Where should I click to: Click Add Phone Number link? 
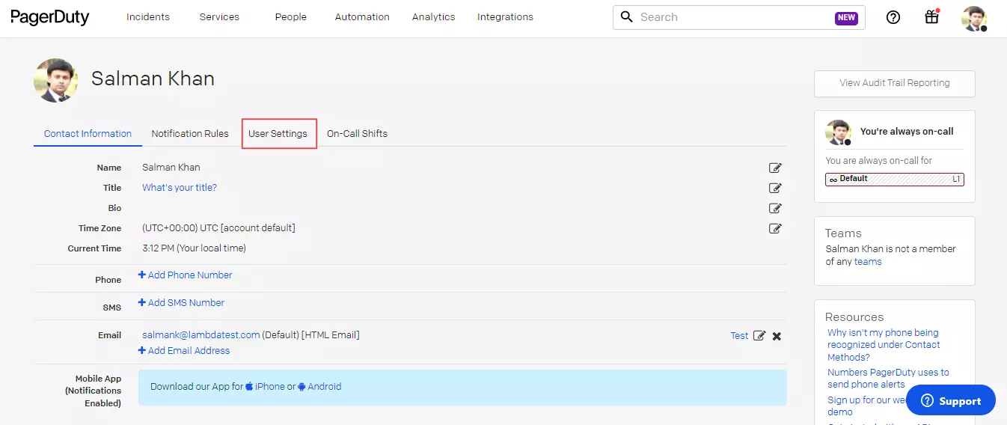(x=189, y=275)
